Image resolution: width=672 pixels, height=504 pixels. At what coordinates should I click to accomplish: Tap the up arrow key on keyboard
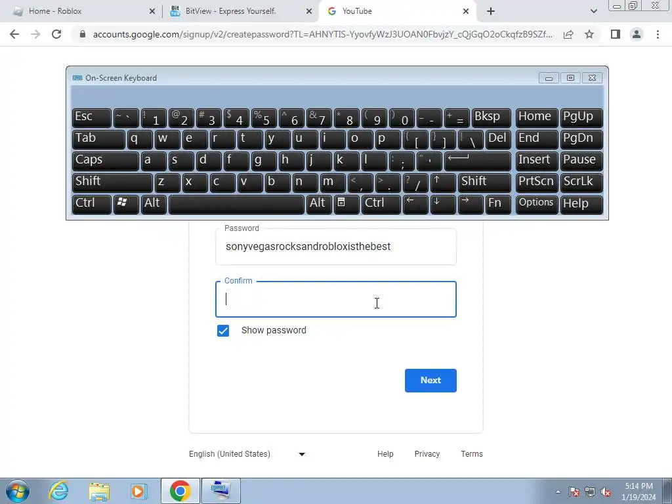[x=443, y=182]
